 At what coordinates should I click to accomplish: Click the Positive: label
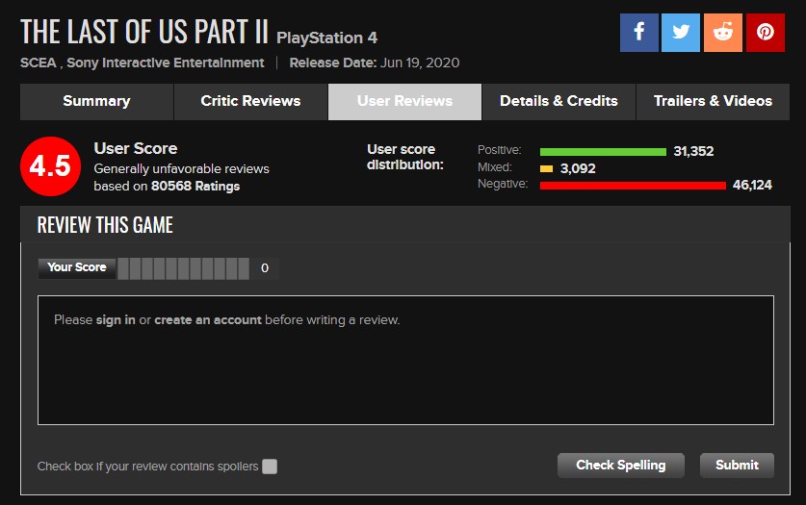click(499, 150)
